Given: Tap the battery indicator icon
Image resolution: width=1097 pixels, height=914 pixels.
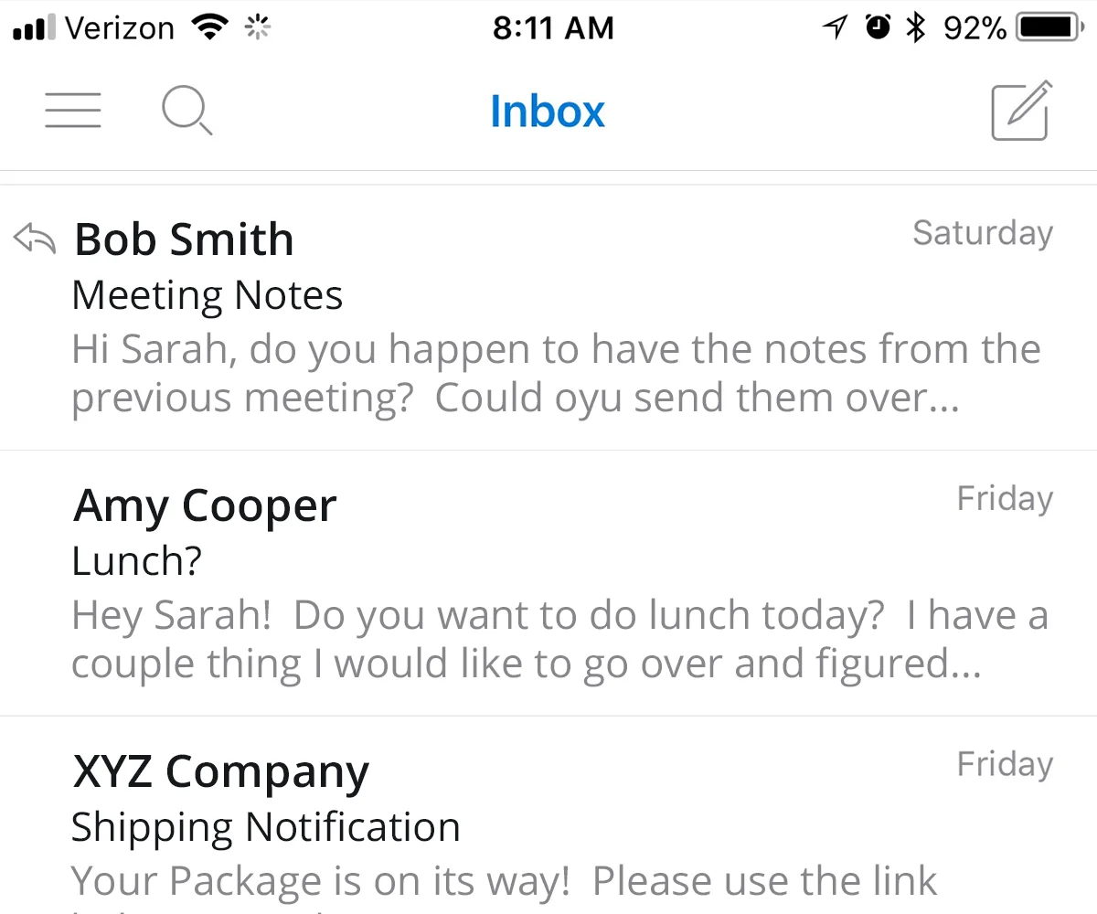Looking at the screenshot, I should pos(1049,28).
